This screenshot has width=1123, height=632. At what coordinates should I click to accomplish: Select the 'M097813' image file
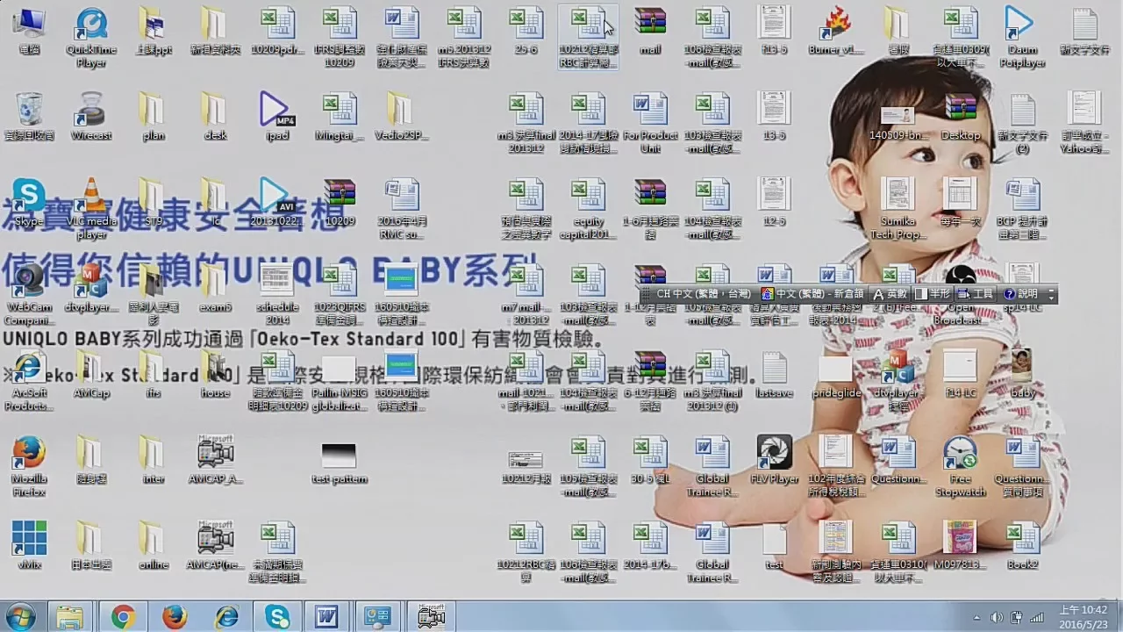click(x=961, y=544)
